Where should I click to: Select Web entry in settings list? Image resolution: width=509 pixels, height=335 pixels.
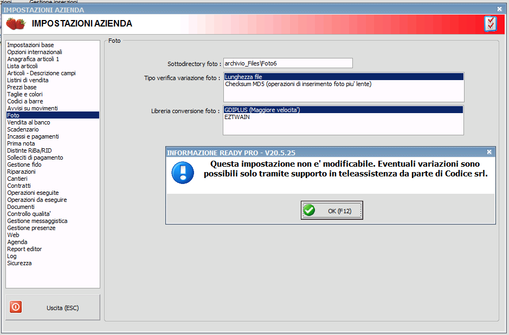point(53,235)
